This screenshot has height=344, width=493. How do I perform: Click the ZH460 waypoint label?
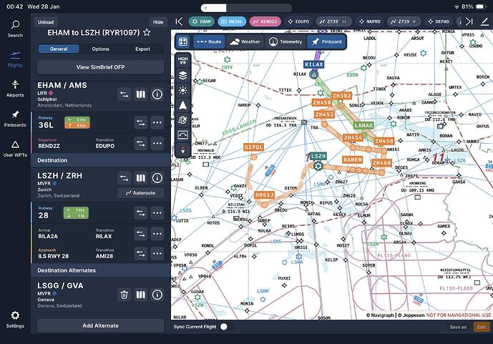coord(381,163)
